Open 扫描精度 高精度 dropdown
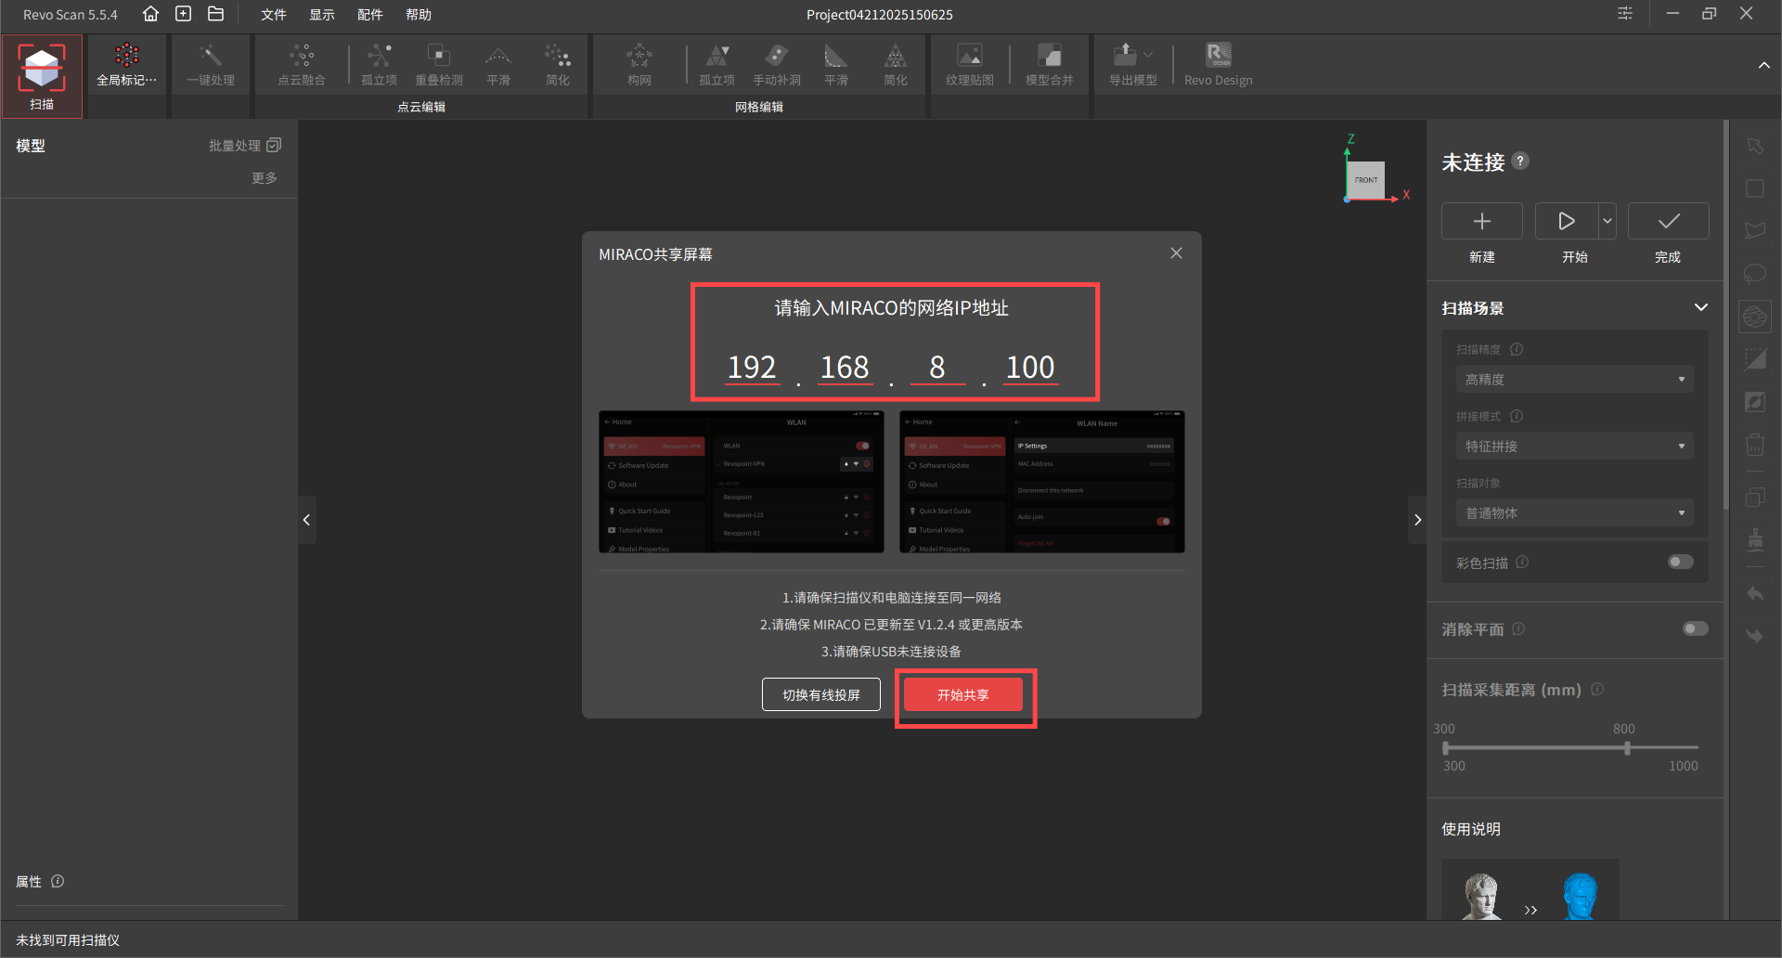This screenshot has height=958, width=1782. click(x=1575, y=379)
